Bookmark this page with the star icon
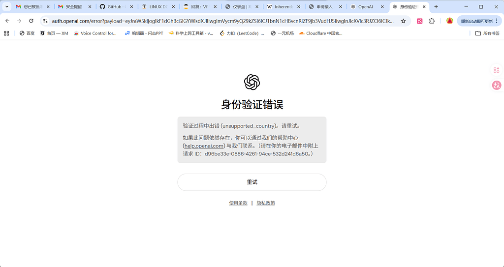Screen dimensions: 504x267 [403, 21]
